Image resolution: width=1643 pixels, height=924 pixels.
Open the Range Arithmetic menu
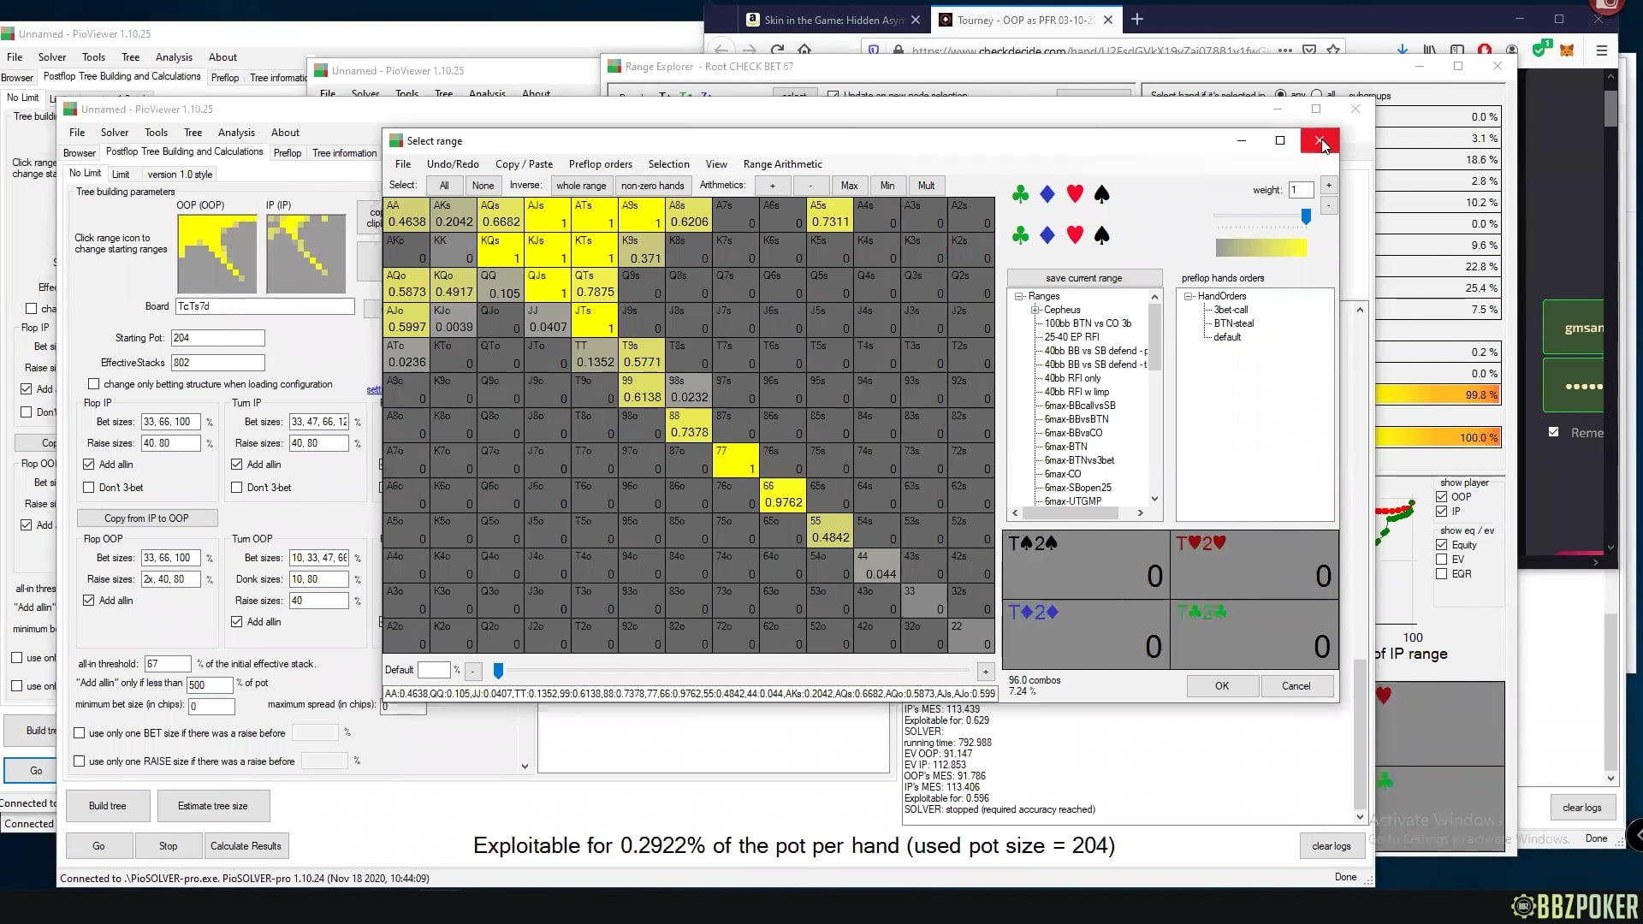[782, 164]
